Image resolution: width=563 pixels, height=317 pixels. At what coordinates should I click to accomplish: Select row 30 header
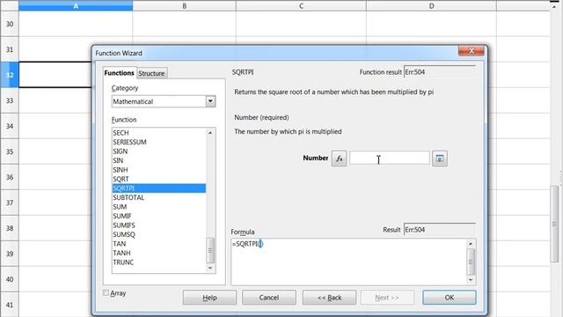(x=10, y=24)
